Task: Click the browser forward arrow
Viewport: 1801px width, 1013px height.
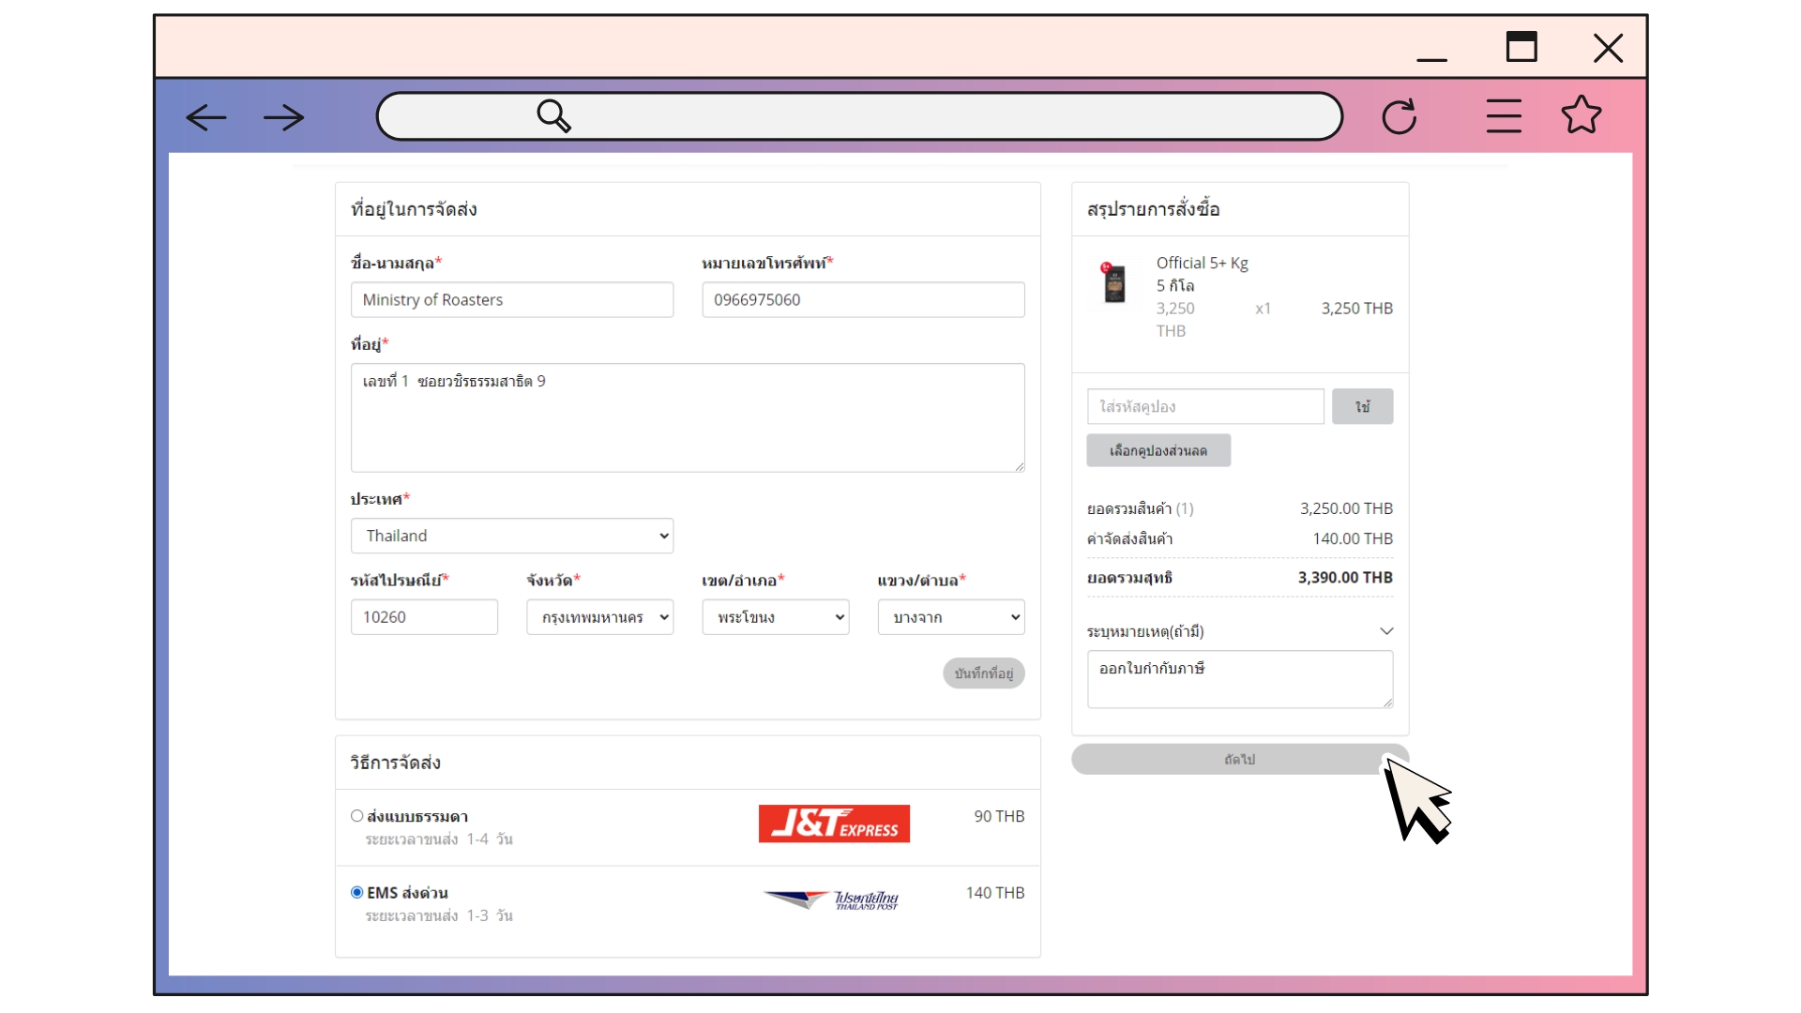Action: coord(283,117)
